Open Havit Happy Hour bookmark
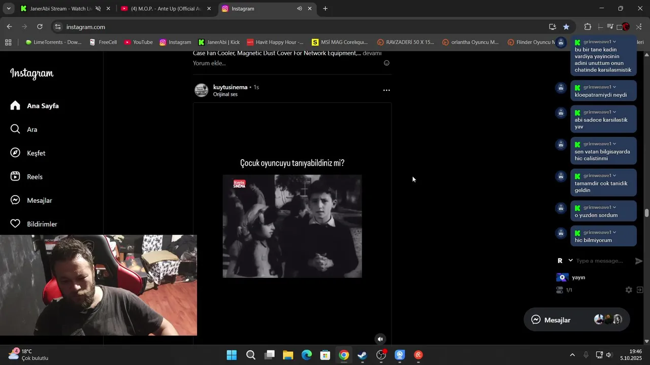The width and height of the screenshot is (650, 365). pyautogui.click(x=275, y=42)
